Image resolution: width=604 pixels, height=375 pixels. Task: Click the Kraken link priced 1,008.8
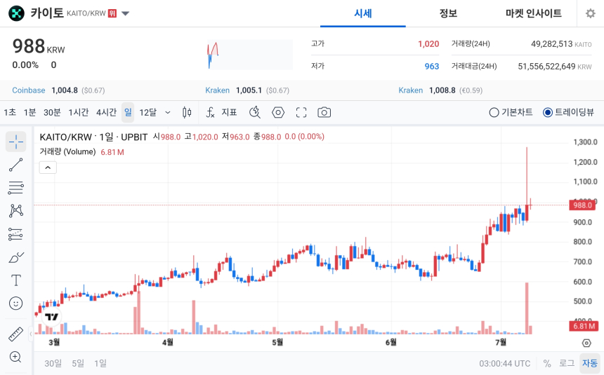(x=411, y=90)
